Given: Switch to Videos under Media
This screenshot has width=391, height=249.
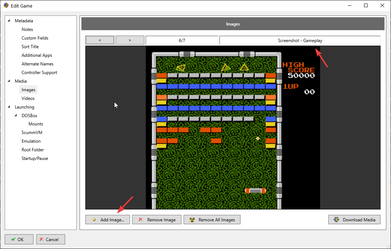Looking at the screenshot, I should (x=28, y=98).
